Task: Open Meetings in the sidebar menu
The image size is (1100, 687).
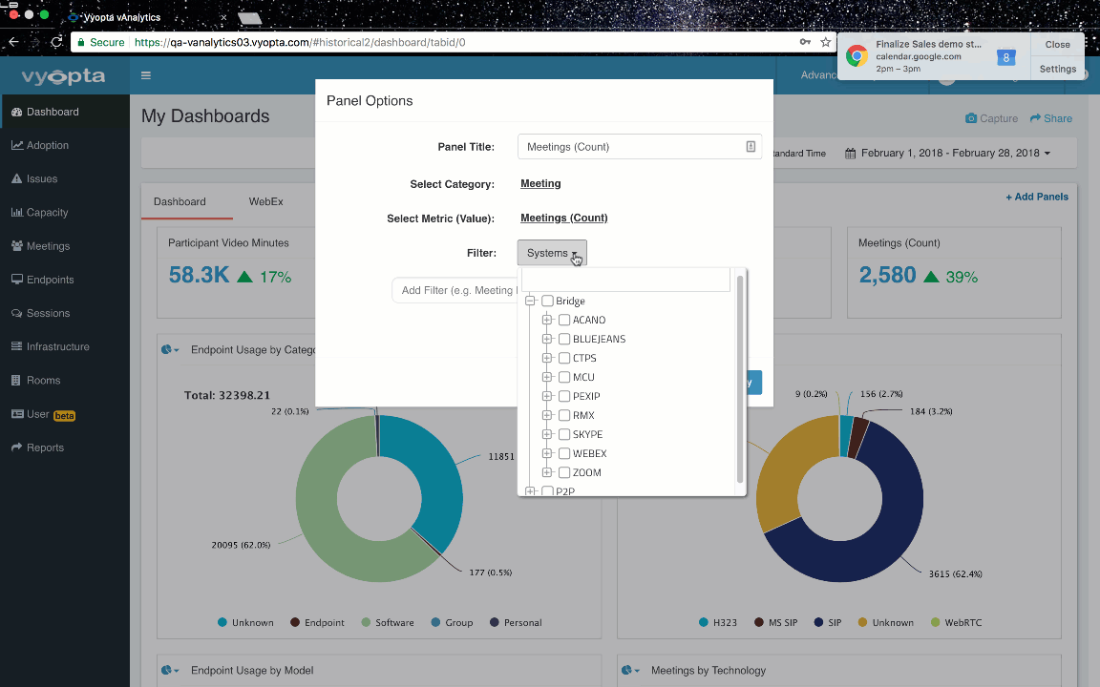Action: click(48, 246)
